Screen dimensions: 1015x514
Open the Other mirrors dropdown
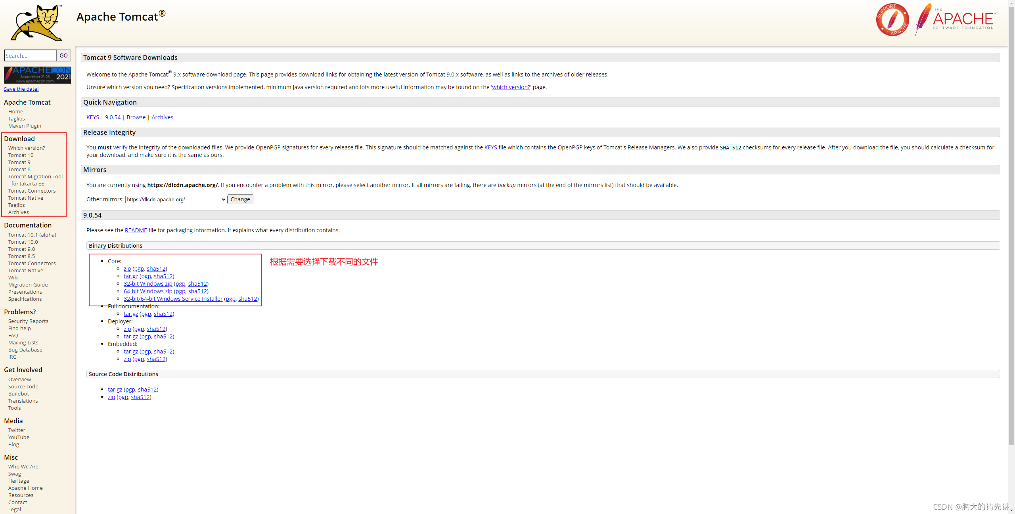(176, 199)
